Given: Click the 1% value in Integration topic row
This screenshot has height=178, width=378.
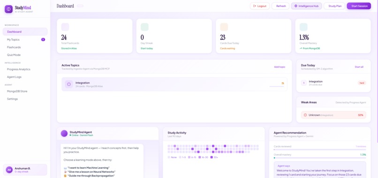Looking at the screenshot, I should [283, 83].
